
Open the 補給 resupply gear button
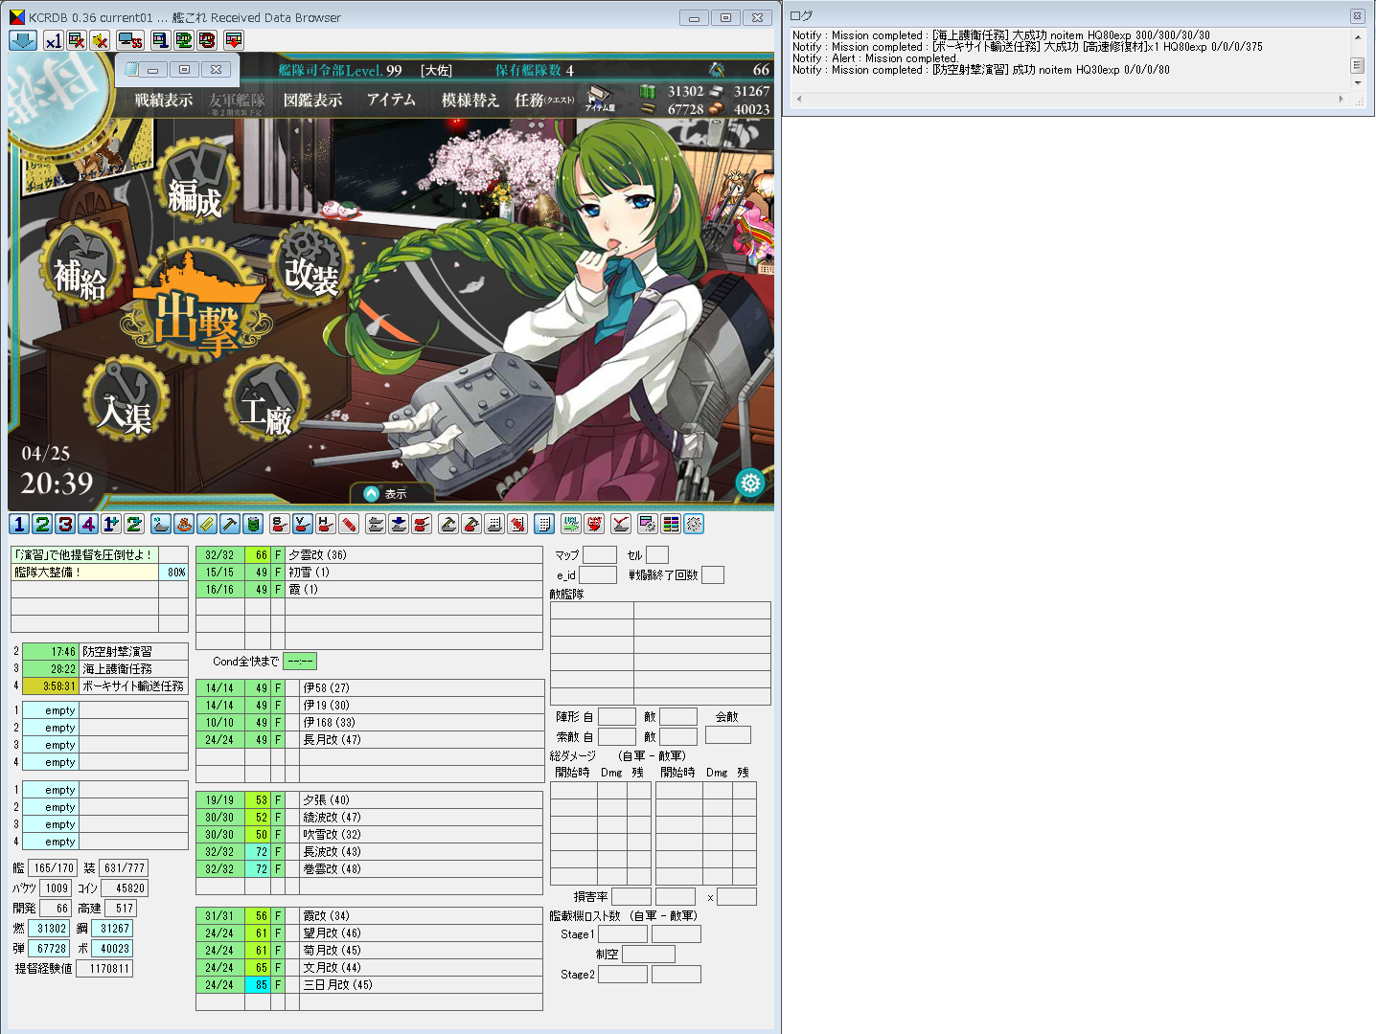[x=81, y=265]
